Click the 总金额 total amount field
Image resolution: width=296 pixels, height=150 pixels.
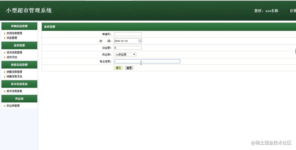click(x=128, y=48)
